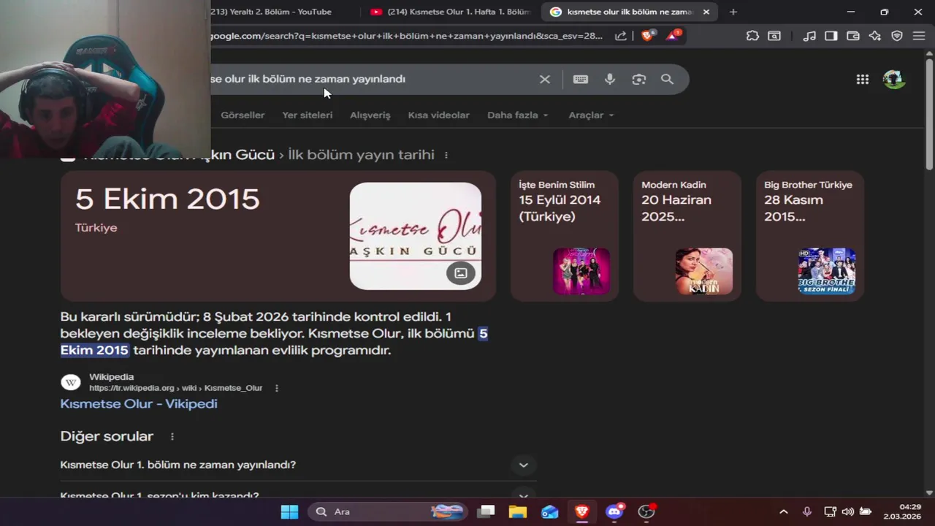Close the Google search results tab

706,12
